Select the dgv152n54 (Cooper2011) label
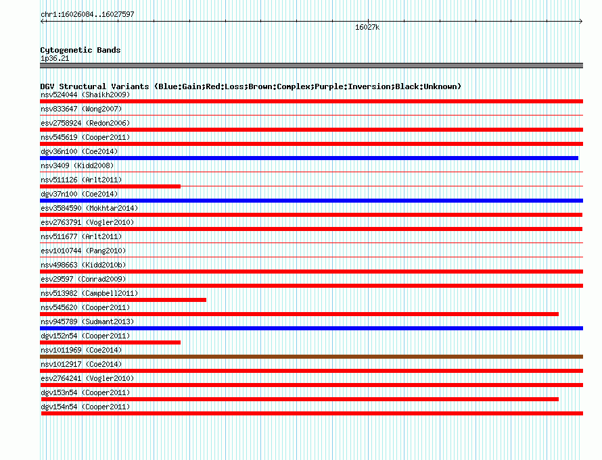 pyautogui.click(x=85, y=336)
